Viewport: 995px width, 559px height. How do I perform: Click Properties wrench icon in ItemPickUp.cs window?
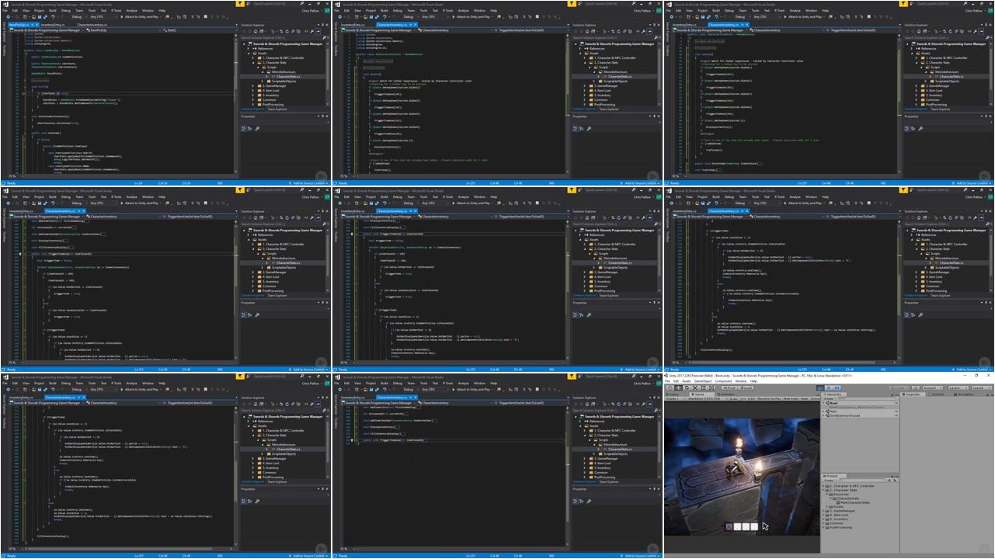(257, 129)
